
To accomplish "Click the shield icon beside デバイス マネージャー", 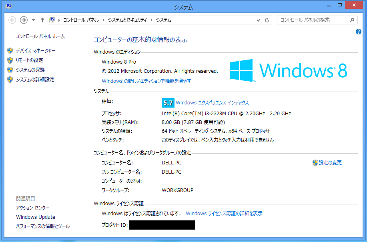I will [10, 51].
